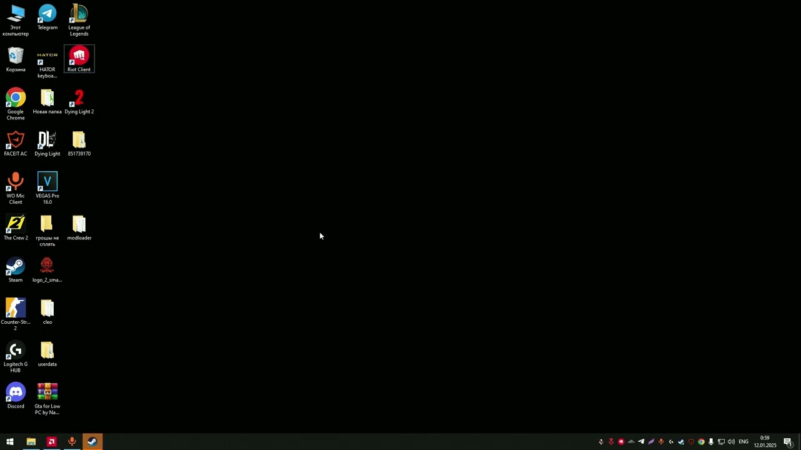Screen dimensions: 801x450
Task: Select the League of Legends shortcut
Action: coord(79,21)
